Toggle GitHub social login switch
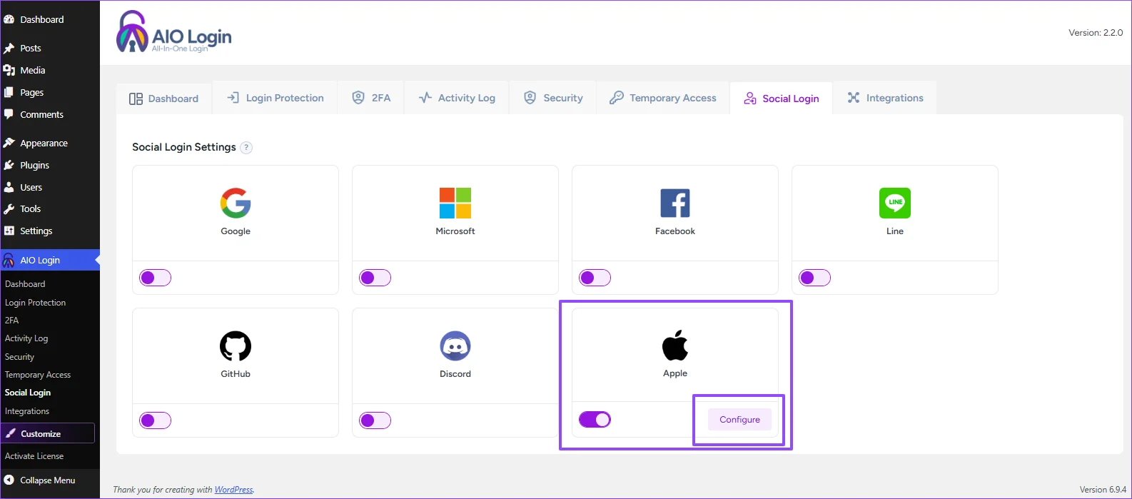 pos(156,420)
